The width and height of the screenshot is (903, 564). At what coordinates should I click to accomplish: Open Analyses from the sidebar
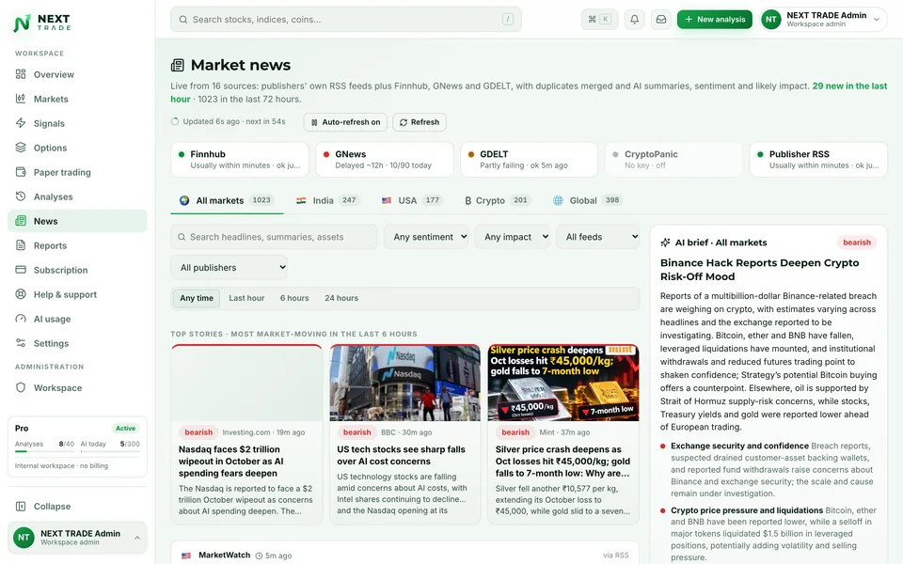point(77,196)
